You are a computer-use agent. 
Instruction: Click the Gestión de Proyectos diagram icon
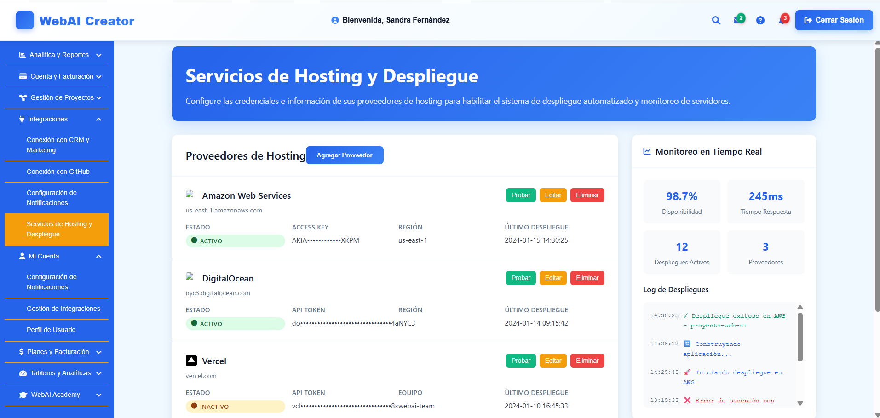point(23,97)
